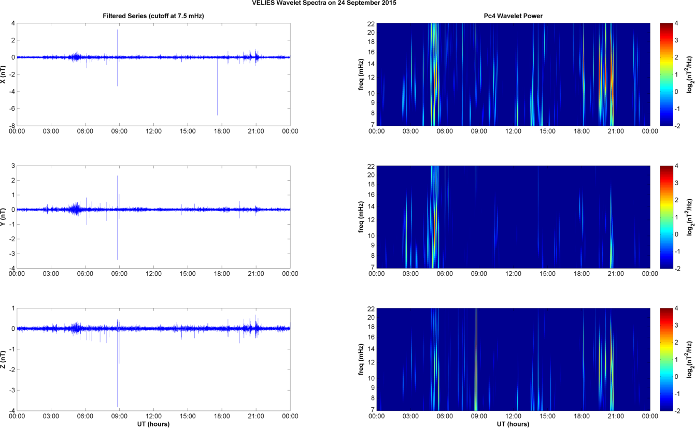The width and height of the screenshot is (695, 428).
Task: Click freq (mHz) label of middle wavelet plot
Action: (361, 217)
